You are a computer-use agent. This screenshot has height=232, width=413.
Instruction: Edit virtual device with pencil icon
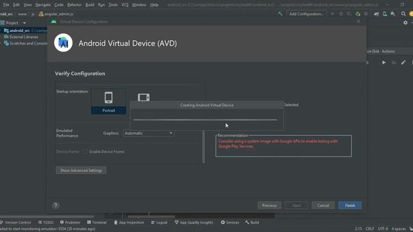coord(403,63)
